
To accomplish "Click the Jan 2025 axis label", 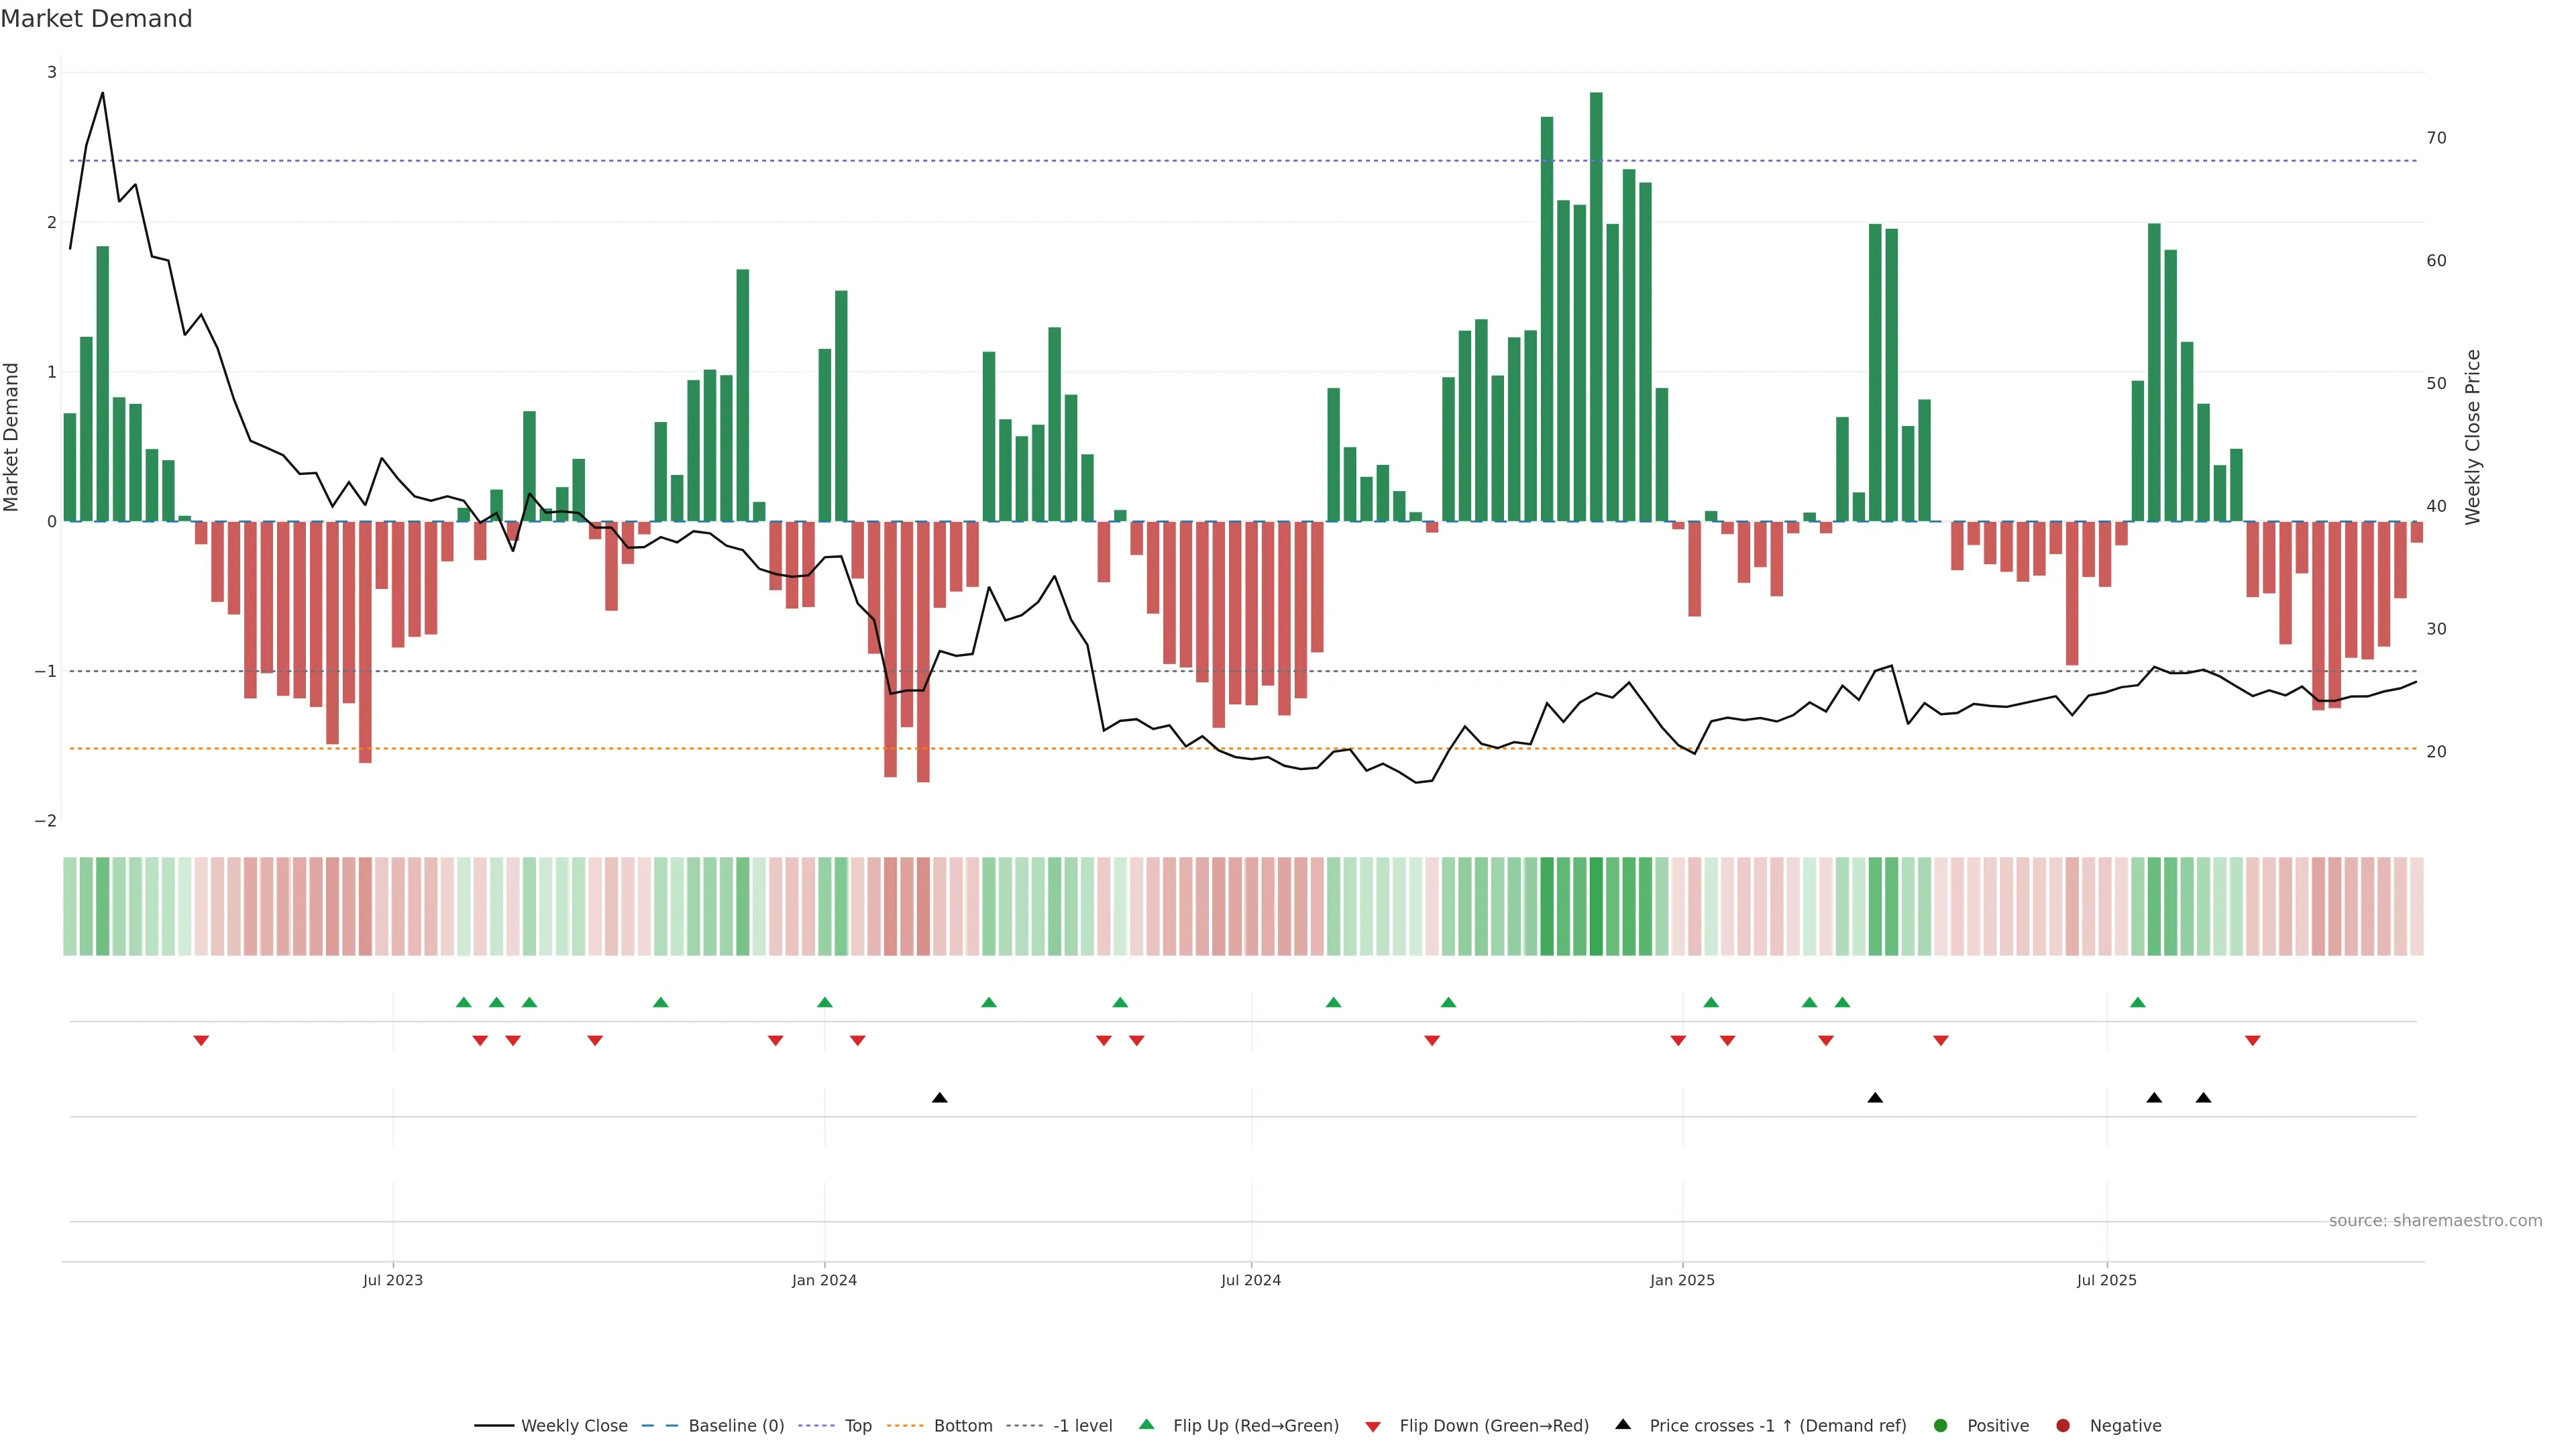I will pyautogui.click(x=1682, y=1280).
